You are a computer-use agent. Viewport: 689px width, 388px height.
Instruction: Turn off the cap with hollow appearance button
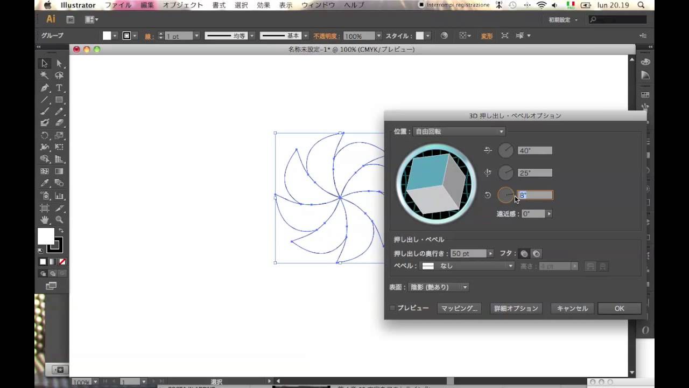536,254
